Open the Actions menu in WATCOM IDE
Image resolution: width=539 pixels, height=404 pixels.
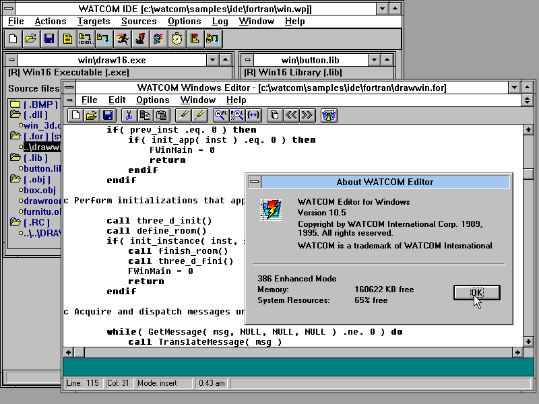click(50, 22)
